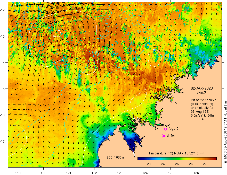
Task: Click the latitude axis label -17
Action: click(x=3, y=141)
